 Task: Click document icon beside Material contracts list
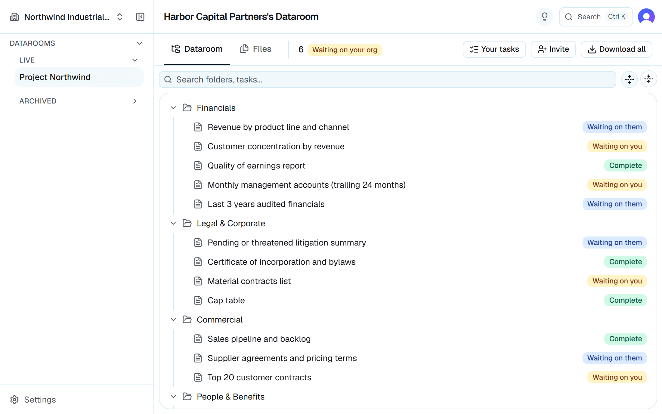pos(198,281)
